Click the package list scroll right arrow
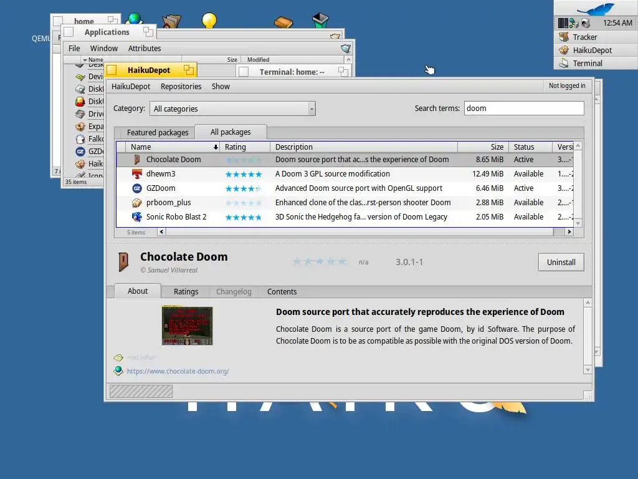 pos(569,232)
